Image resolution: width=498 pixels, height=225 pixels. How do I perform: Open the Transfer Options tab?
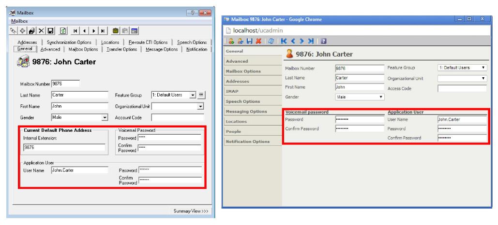click(121, 49)
